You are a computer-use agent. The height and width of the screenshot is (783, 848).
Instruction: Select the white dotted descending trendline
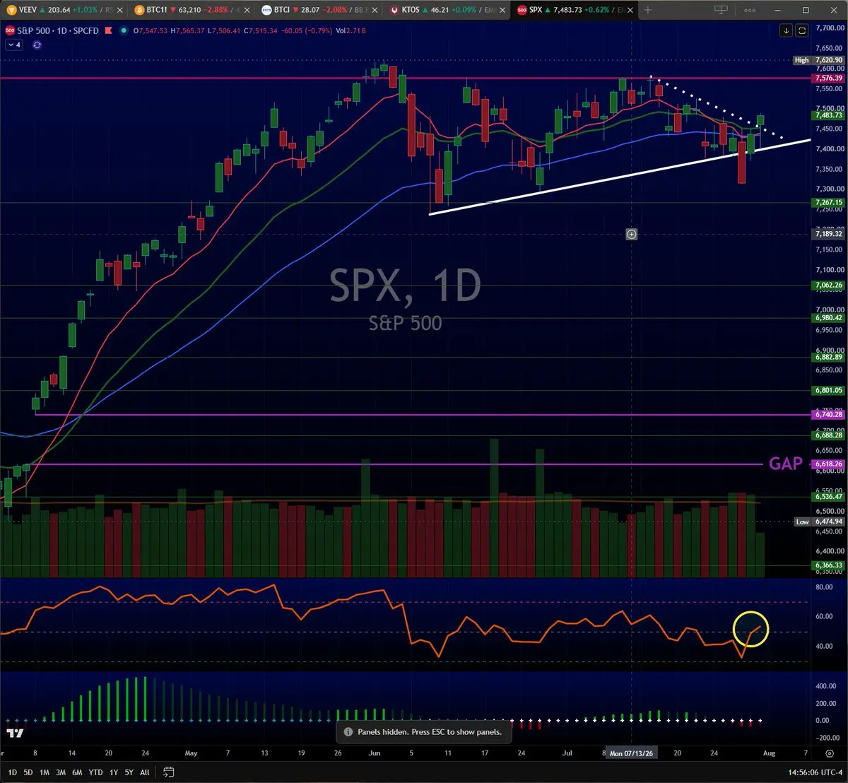pos(715,106)
